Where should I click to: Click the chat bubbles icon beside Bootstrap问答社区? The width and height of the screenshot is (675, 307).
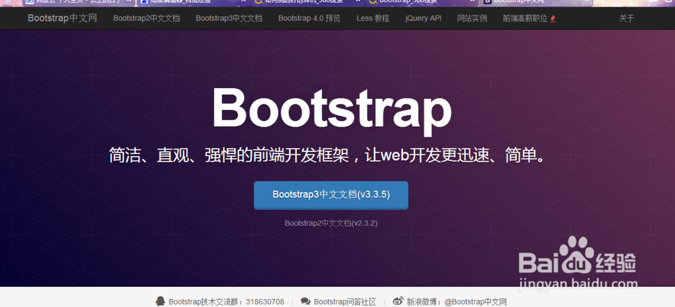coord(306,302)
